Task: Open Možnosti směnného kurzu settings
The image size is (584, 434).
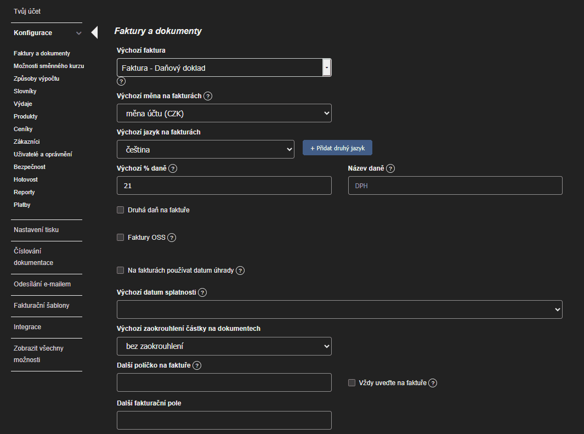Action: coord(49,66)
